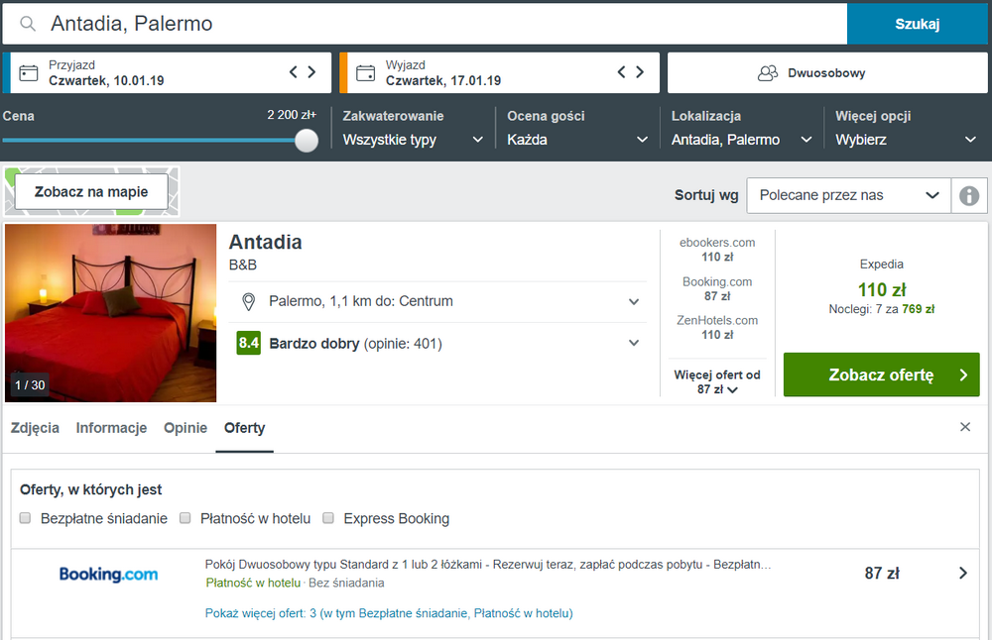
Task: Open the Więcej opcji Wybierz dropdown
Action: click(906, 140)
